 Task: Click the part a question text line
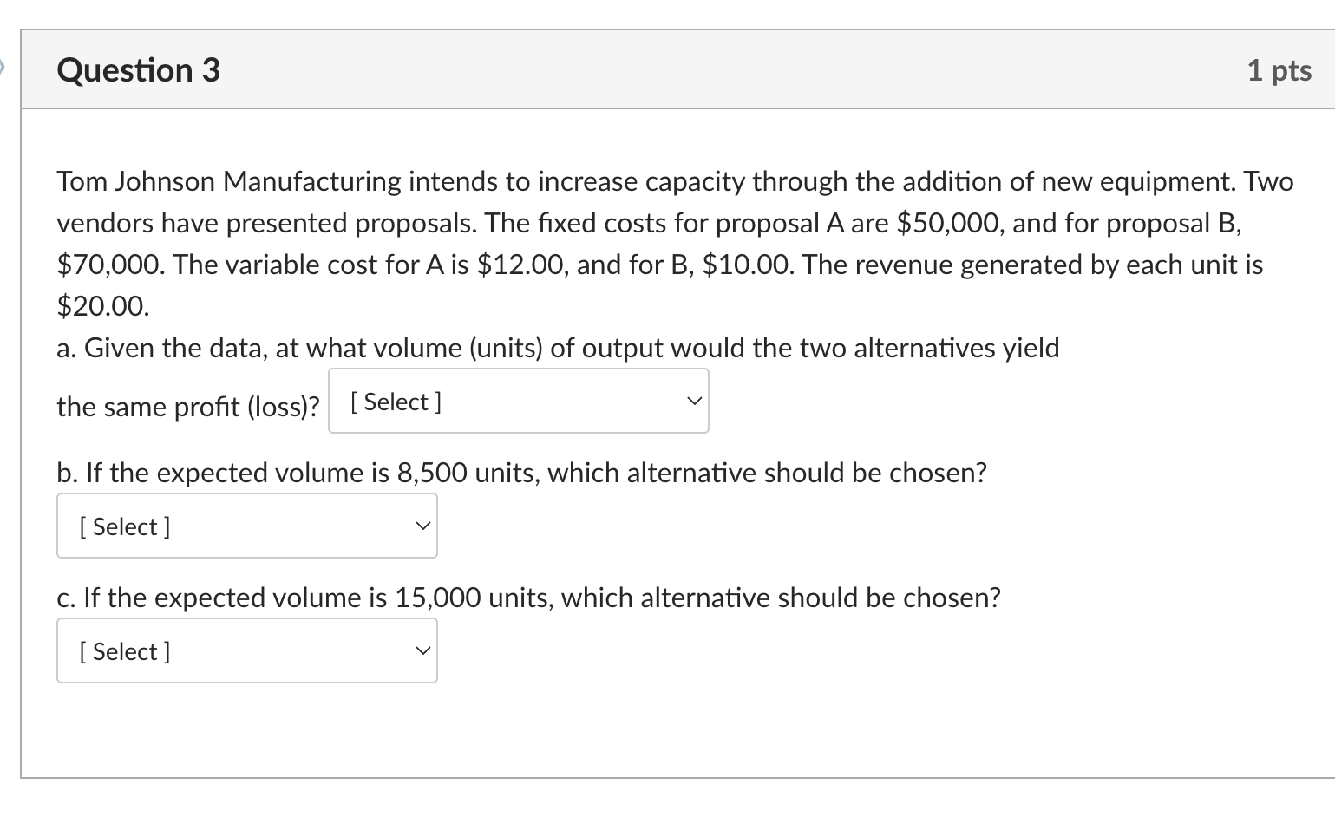click(558, 348)
